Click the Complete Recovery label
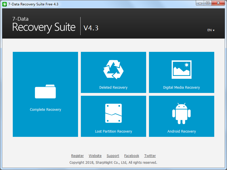Image resolution: width=227 pixels, height=170 pixels. click(x=45, y=110)
